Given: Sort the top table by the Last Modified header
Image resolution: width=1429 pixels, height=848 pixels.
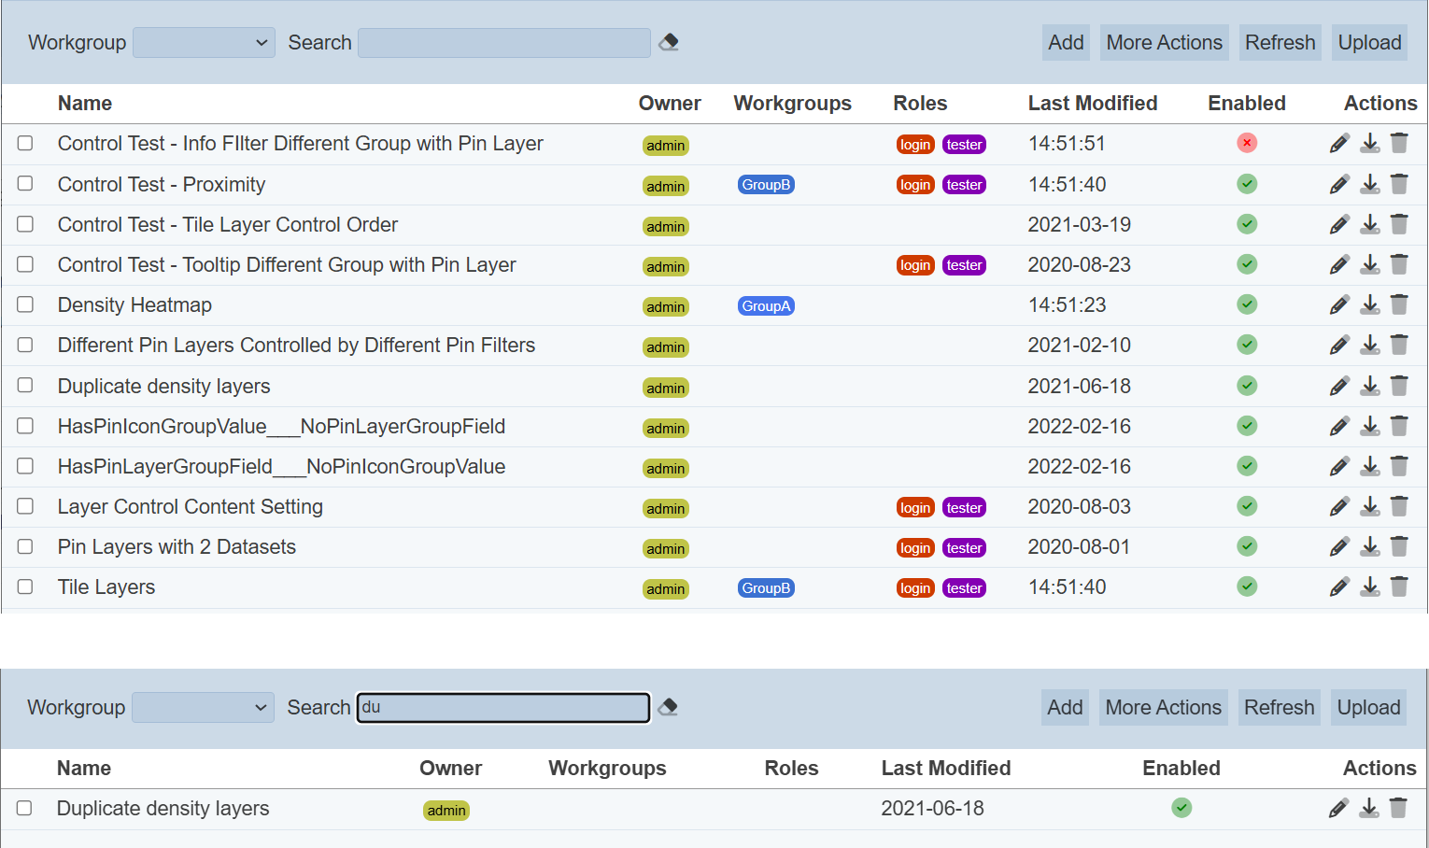Looking at the screenshot, I should (1092, 104).
